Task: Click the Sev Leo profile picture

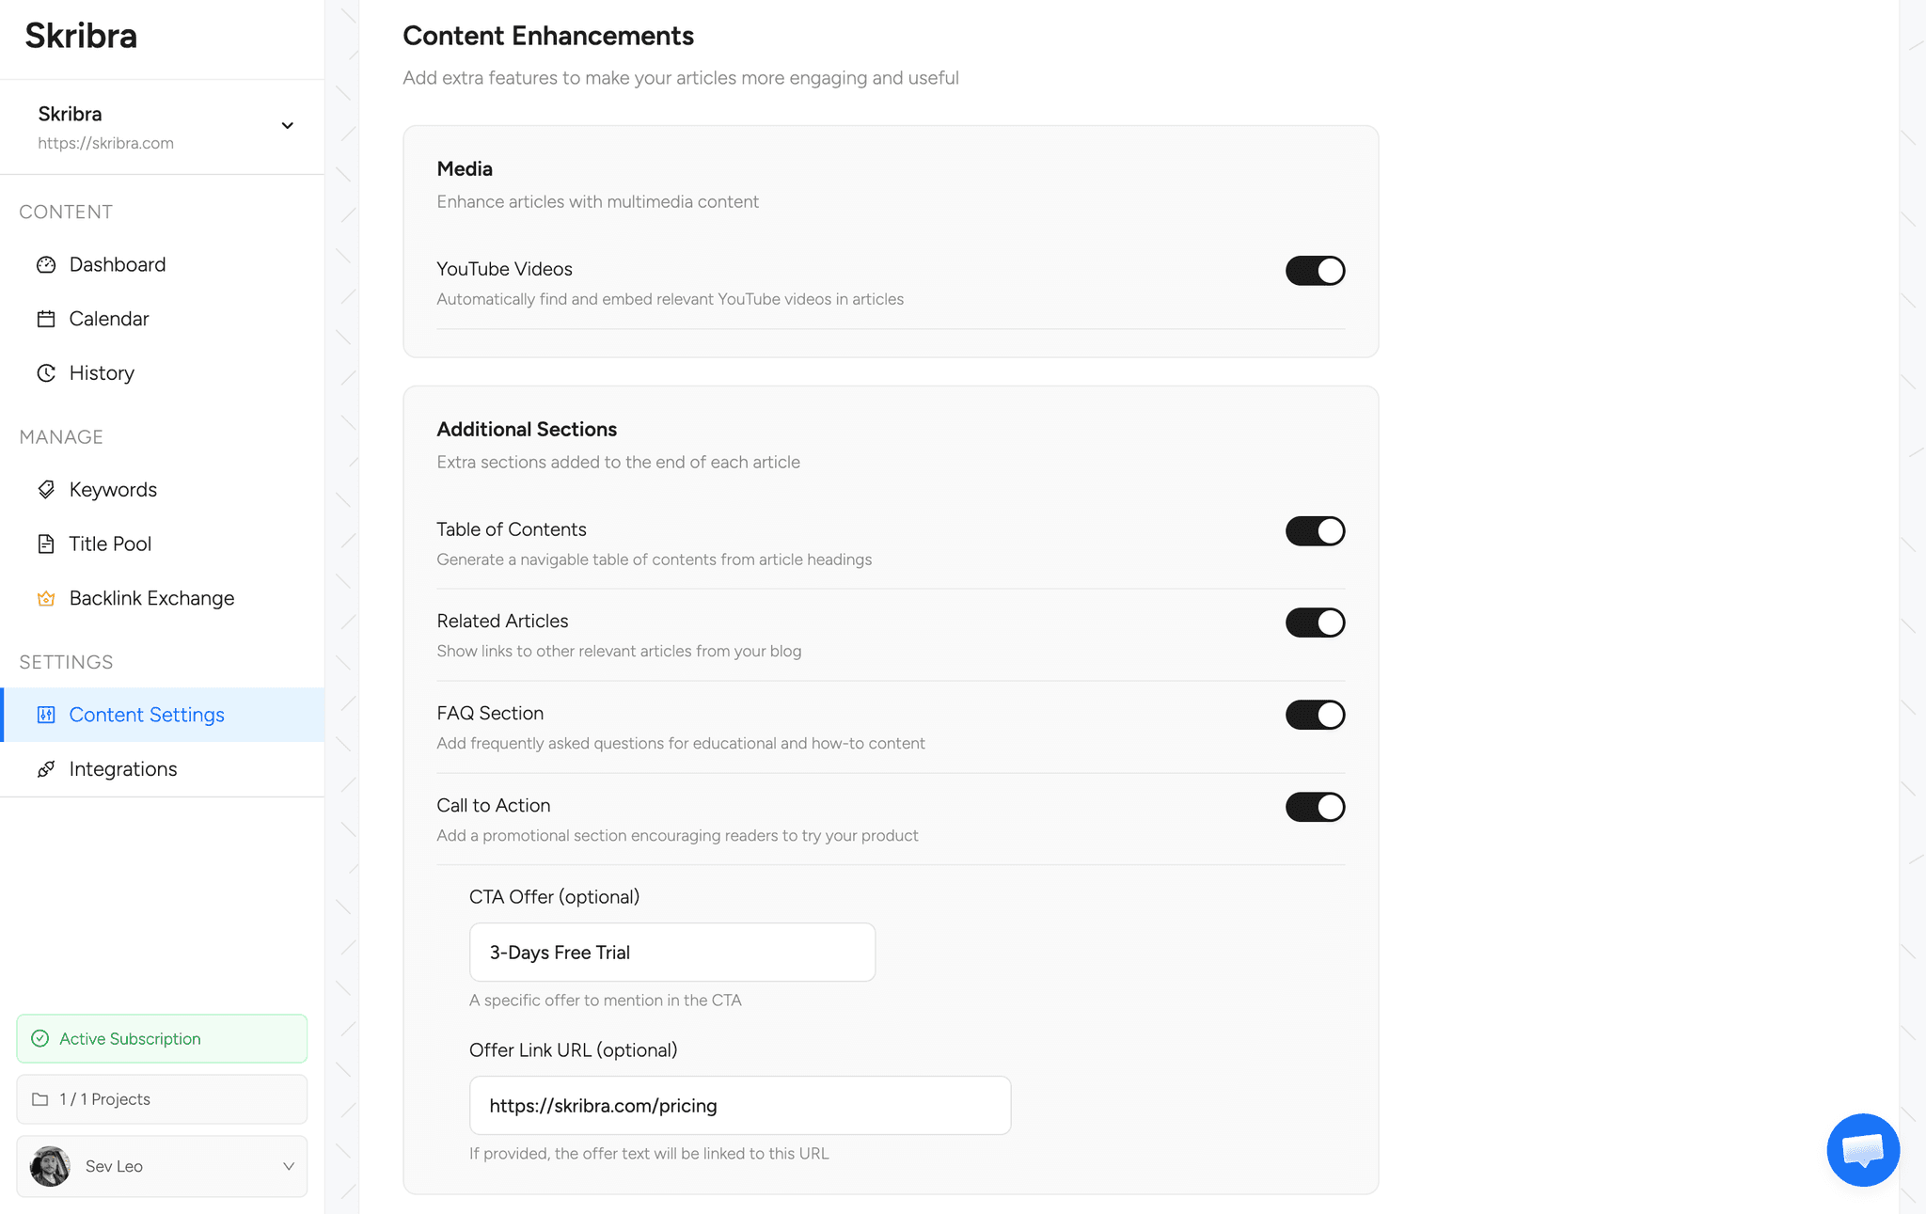Action: 50,1166
